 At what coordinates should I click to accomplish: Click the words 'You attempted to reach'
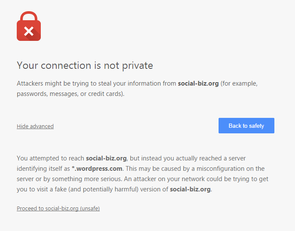[x=50, y=158]
